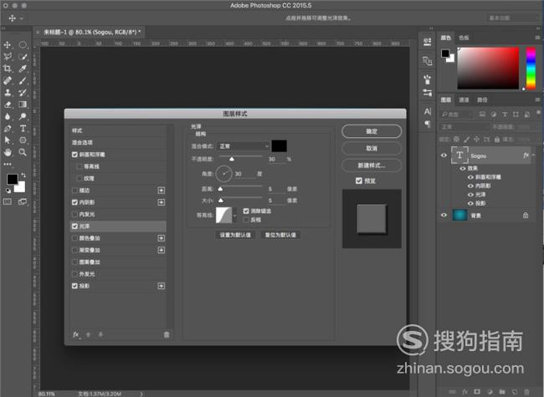Screen dimensions: 544x397
Task: Select the Elliptical Marquee tool
Action: (23, 45)
